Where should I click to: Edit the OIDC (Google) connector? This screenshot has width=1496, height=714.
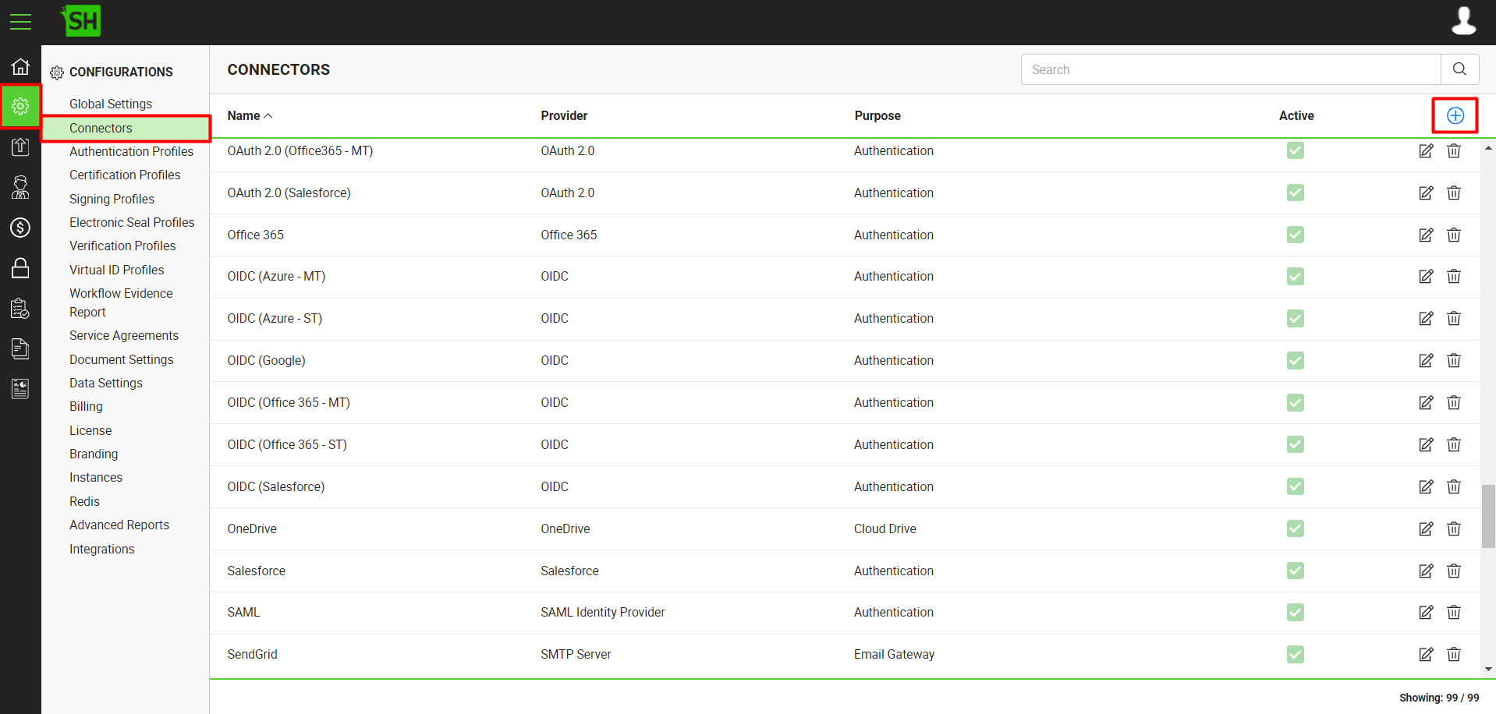point(1426,360)
